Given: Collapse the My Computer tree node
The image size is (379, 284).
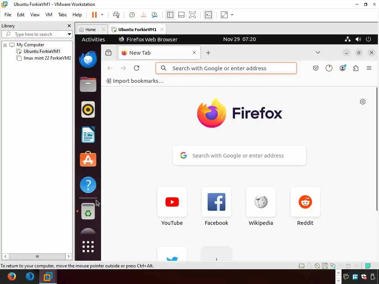Looking at the screenshot, I should (5, 45).
